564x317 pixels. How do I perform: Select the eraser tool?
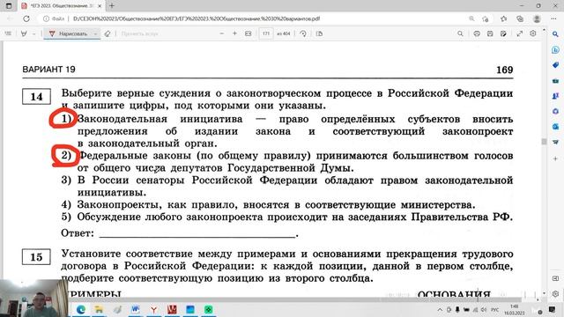[108, 33]
